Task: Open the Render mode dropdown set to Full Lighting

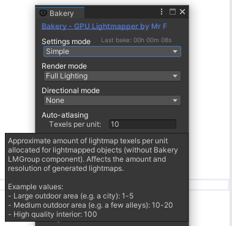Action: point(112,76)
